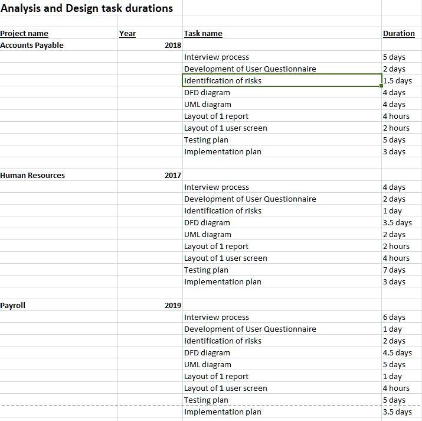The image size is (422, 421).
Task: Select the cell containing year 2018
Action: [x=172, y=46]
